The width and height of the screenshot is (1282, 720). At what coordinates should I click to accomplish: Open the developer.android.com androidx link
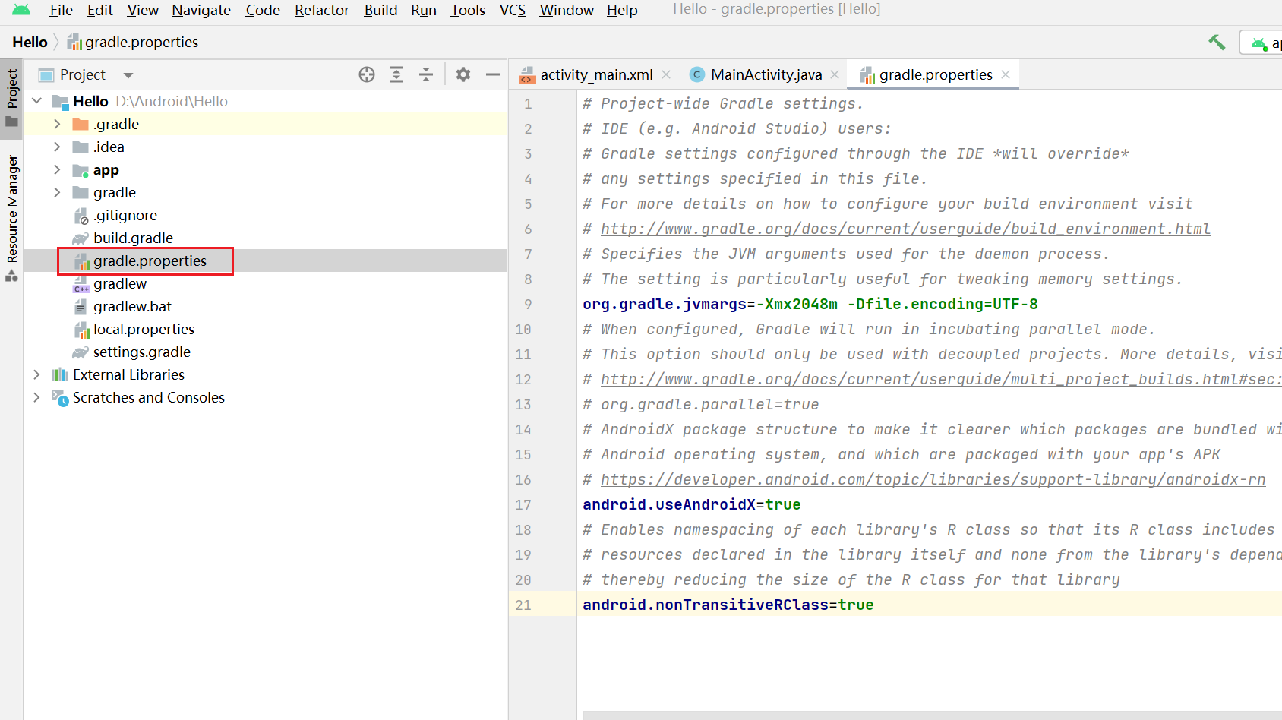[933, 479]
